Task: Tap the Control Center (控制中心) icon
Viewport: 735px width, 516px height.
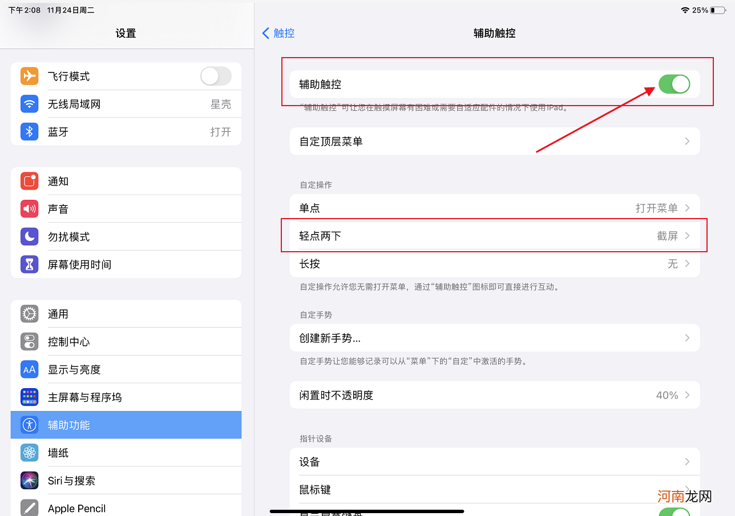Action: [x=30, y=341]
